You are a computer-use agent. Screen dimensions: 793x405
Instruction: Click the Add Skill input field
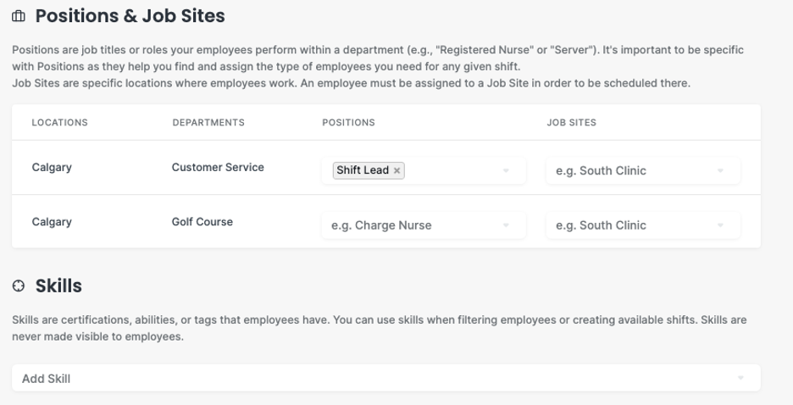point(385,378)
